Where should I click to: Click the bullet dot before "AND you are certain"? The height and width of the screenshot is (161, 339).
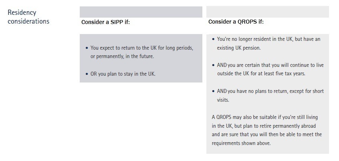[213, 65]
